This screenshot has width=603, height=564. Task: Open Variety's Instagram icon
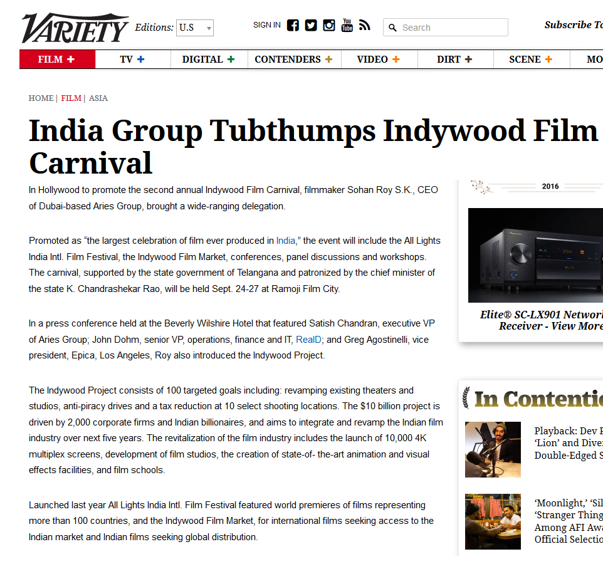coord(329,25)
